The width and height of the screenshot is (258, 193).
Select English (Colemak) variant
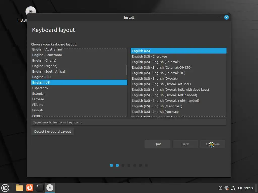(x=179, y=62)
